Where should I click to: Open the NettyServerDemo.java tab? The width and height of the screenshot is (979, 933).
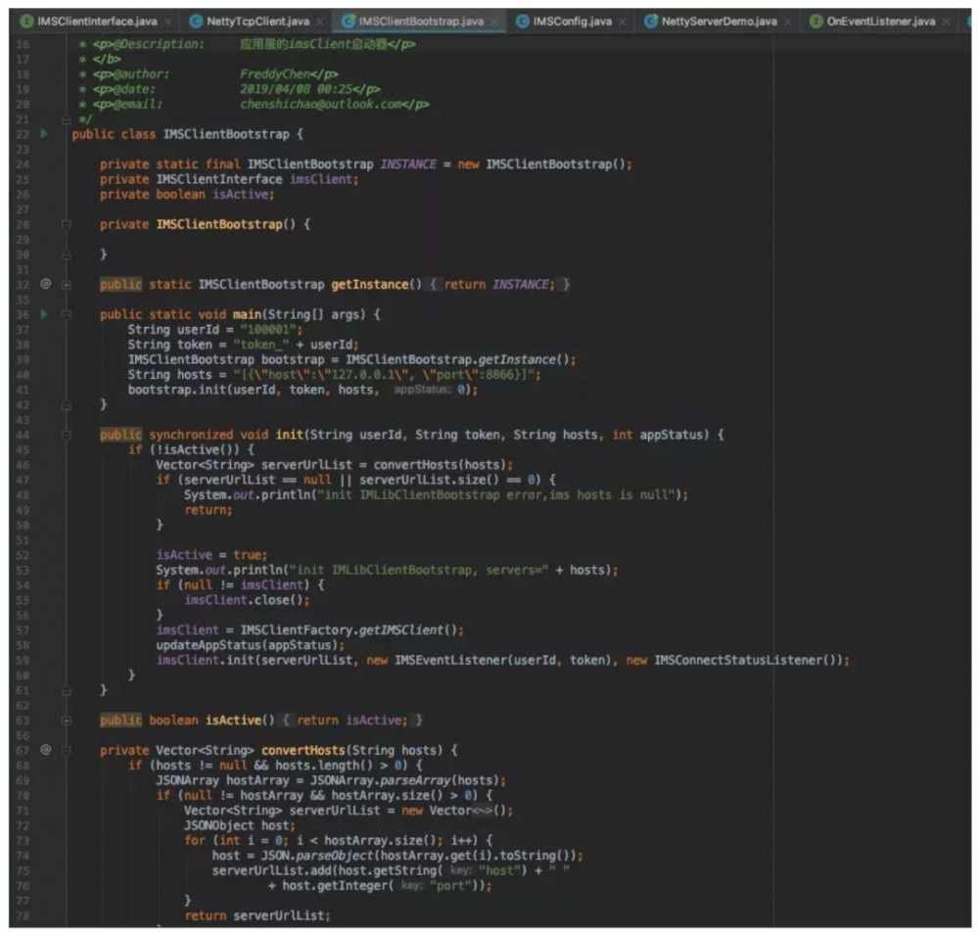point(719,22)
